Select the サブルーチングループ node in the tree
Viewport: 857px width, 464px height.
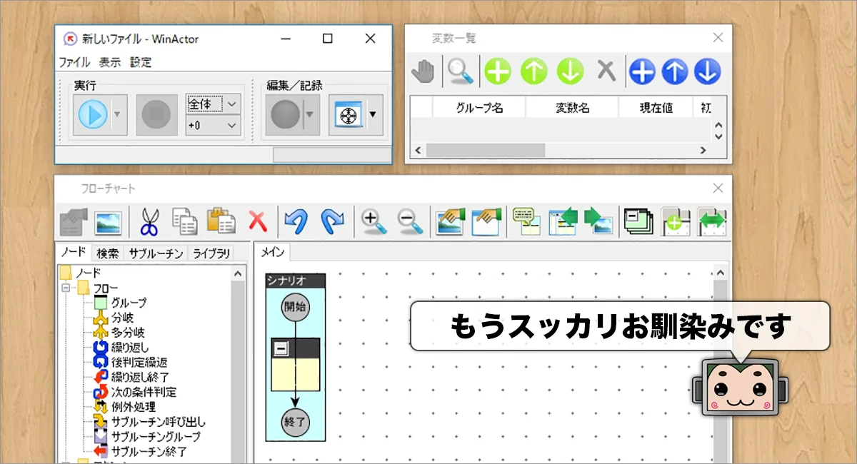coord(156,436)
